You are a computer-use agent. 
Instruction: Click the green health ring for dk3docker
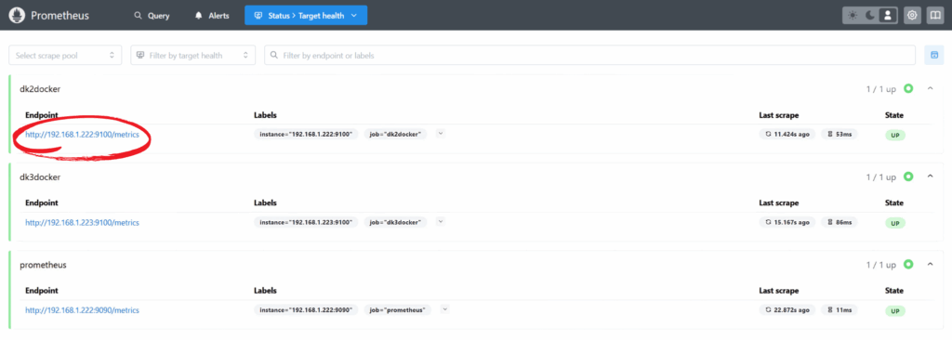pyautogui.click(x=908, y=177)
